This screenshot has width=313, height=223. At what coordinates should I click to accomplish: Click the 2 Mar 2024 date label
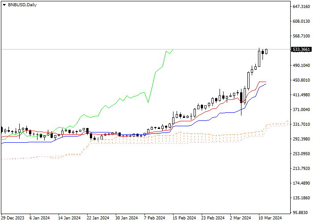click(x=241, y=218)
